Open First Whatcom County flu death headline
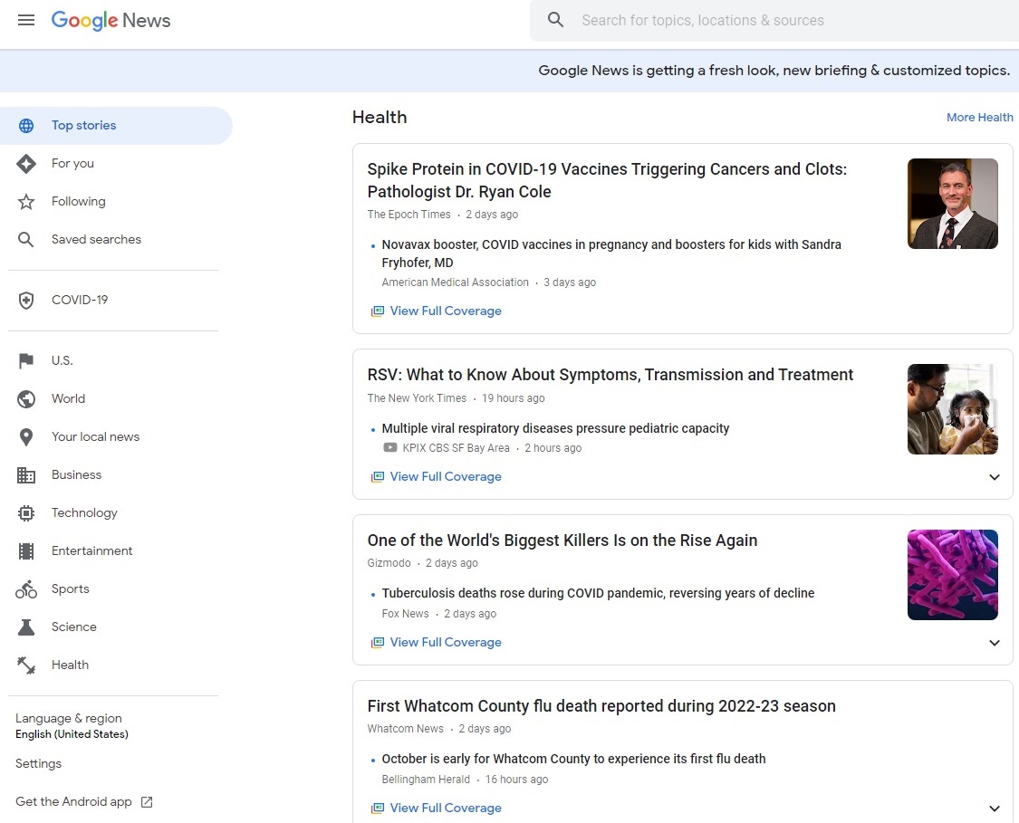Viewport: 1019px width, 823px height. [x=601, y=706]
